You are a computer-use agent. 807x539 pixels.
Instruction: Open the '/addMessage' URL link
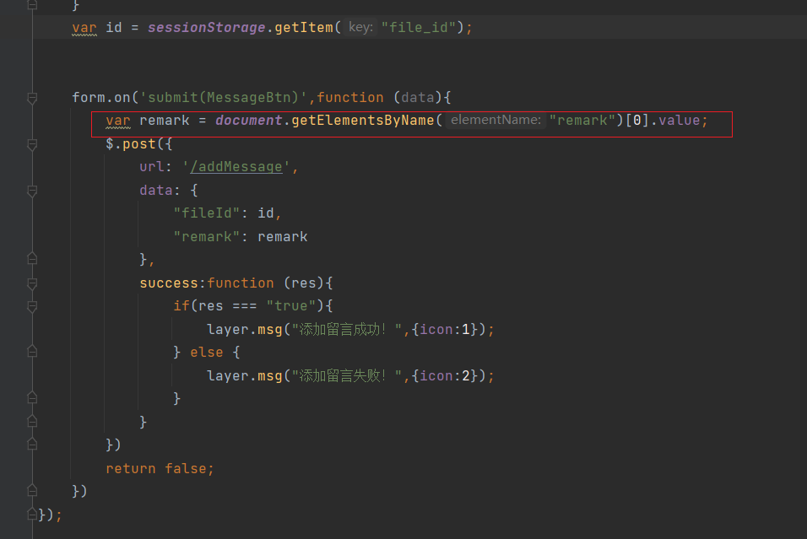(236, 167)
